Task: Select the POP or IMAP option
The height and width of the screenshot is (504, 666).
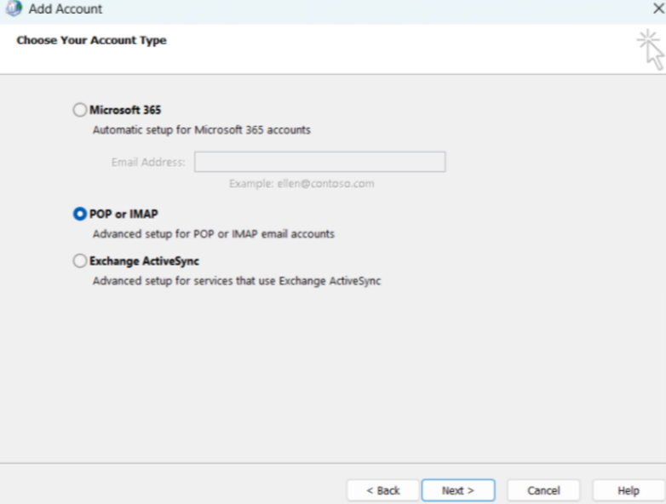Action: 79,214
